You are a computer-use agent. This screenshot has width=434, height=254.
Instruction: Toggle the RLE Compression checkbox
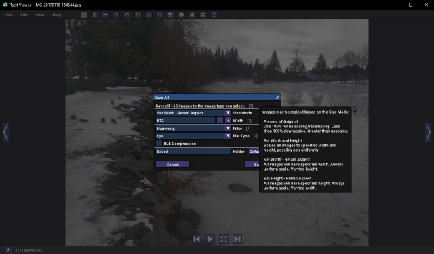pyautogui.click(x=159, y=143)
